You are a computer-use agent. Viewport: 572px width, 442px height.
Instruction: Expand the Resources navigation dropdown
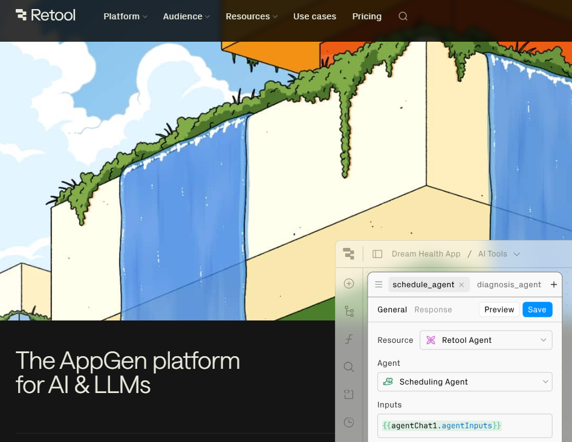(x=252, y=16)
